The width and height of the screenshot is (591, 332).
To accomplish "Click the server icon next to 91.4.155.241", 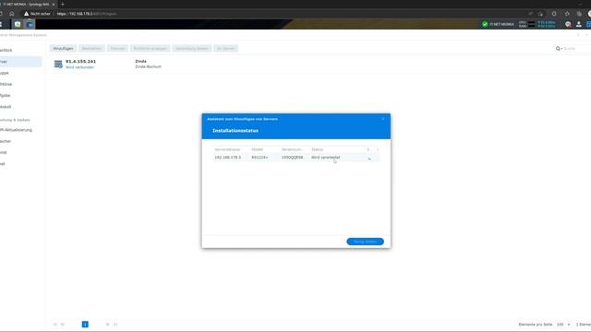I will pos(58,64).
